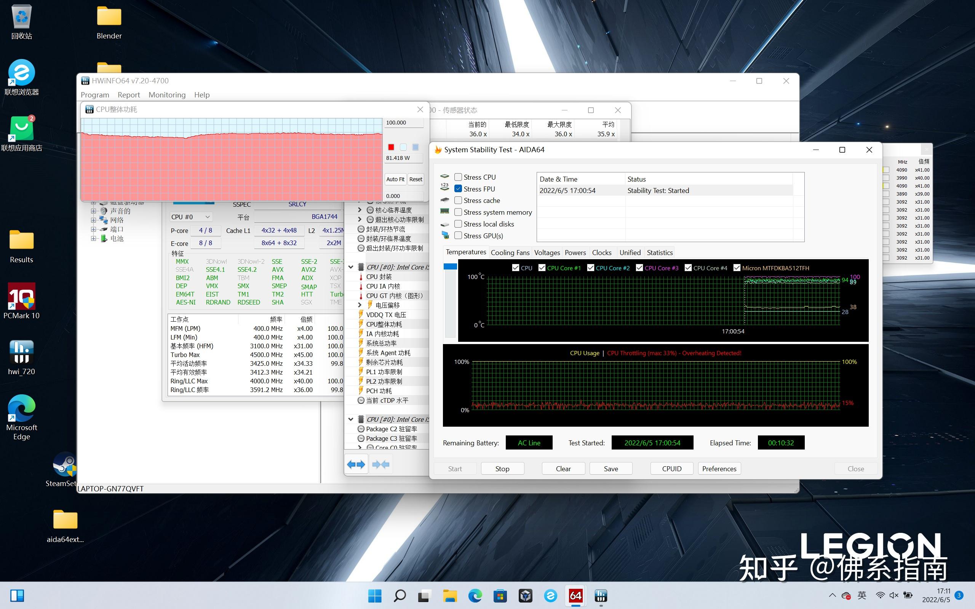Click Preferences button in AIDA64
Image resolution: width=975 pixels, height=609 pixels.
pos(719,468)
